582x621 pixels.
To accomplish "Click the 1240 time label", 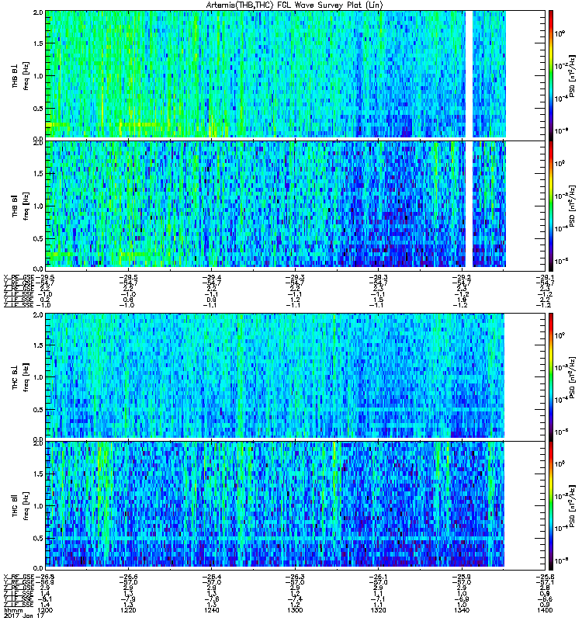I will point(212,610).
